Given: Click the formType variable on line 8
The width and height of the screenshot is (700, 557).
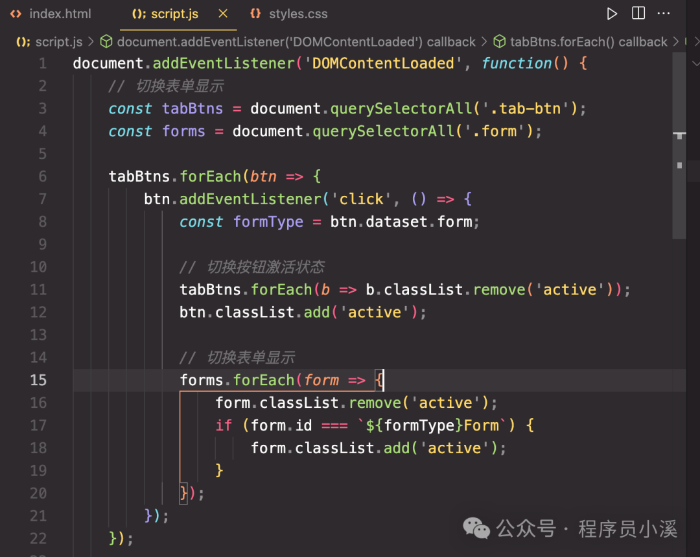Looking at the screenshot, I should coord(268,222).
